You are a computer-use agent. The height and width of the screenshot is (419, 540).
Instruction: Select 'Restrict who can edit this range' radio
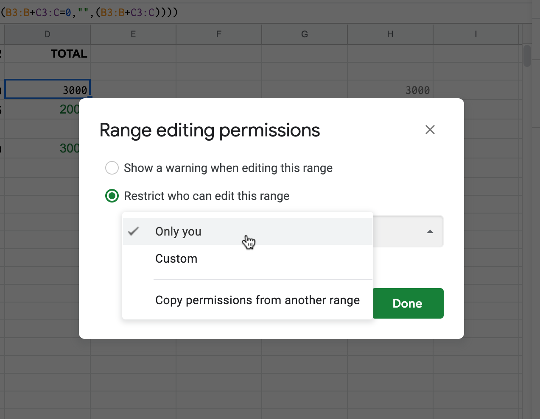click(x=112, y=196)
